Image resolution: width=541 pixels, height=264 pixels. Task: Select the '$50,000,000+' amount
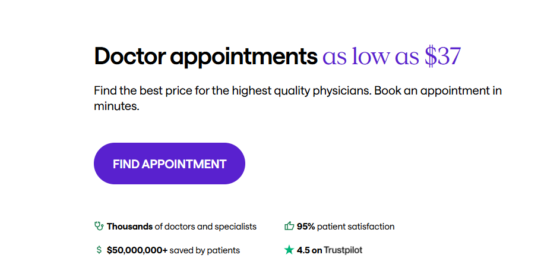pos(137,250)
